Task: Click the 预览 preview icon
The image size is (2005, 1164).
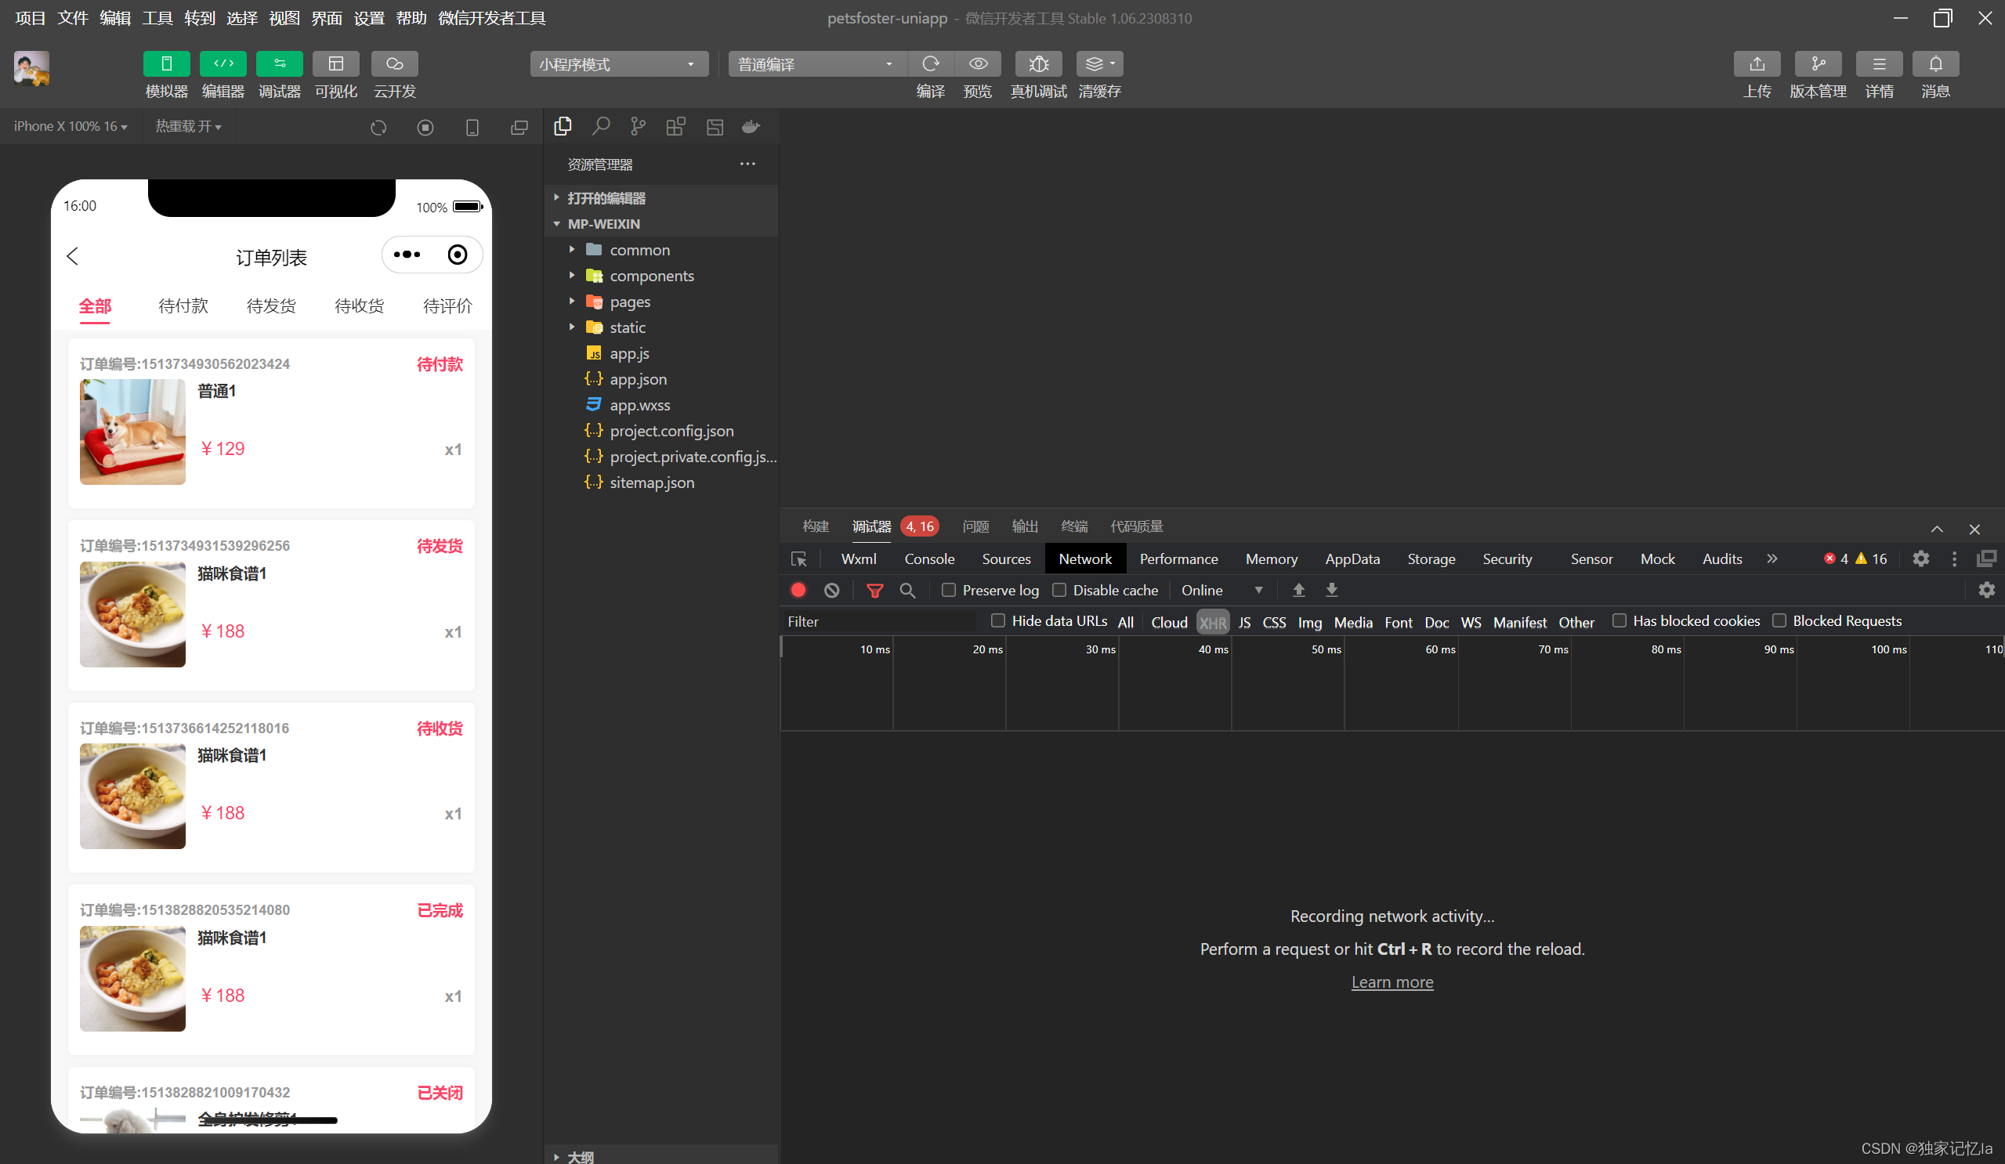Action: [977, 63]
